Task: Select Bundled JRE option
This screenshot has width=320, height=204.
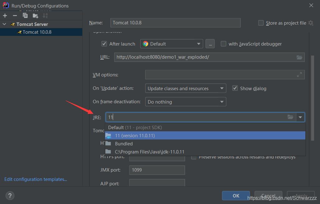Action: [x=205, y=143]
